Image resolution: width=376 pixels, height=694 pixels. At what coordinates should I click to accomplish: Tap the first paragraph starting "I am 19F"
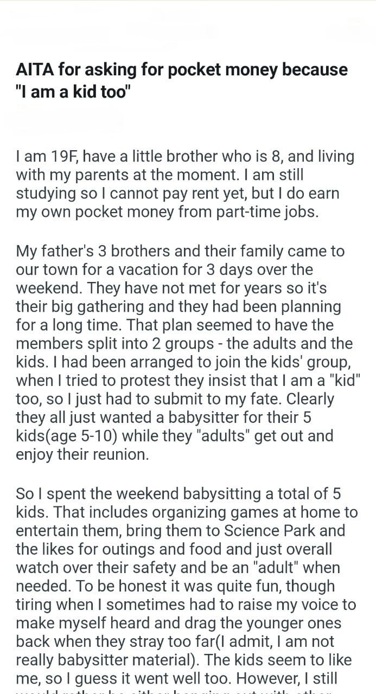coord(185,184)
